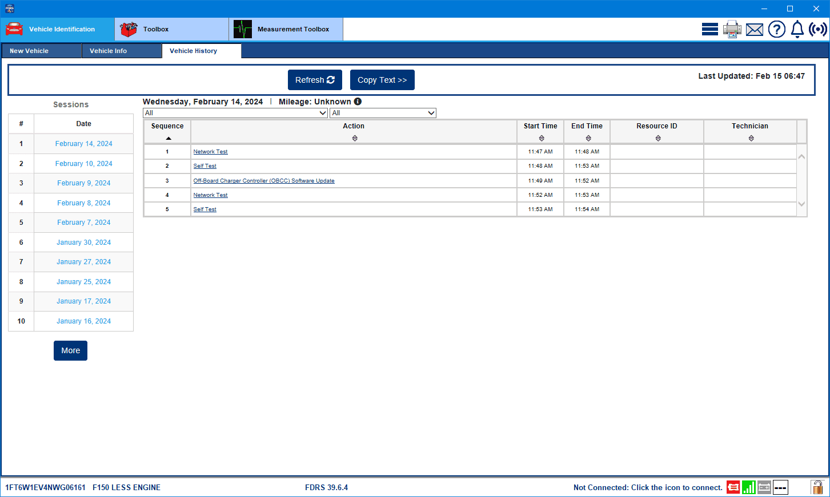Expand the first All filter dropdown

[x=235, y=113]
